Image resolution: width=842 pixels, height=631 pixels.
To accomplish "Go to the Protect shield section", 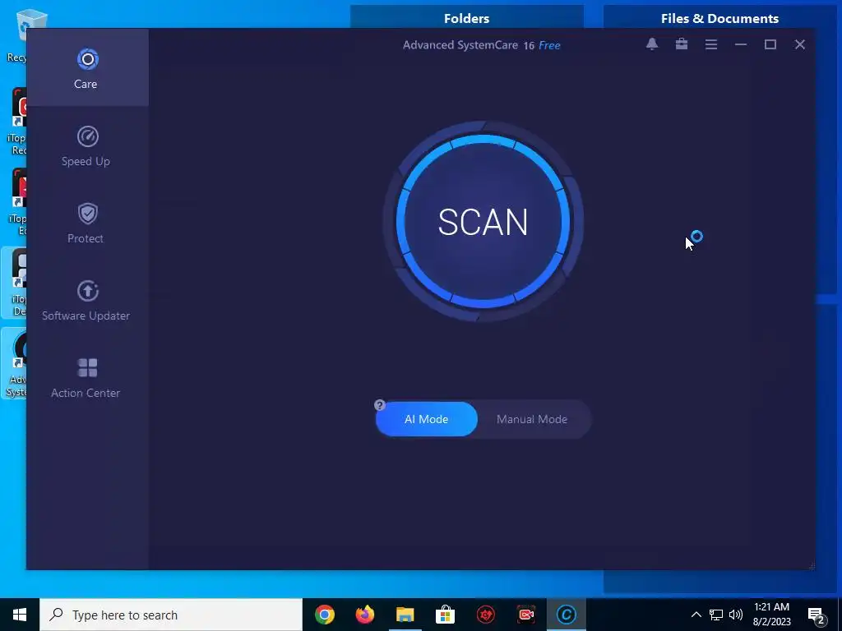I will tap(87, 223).
